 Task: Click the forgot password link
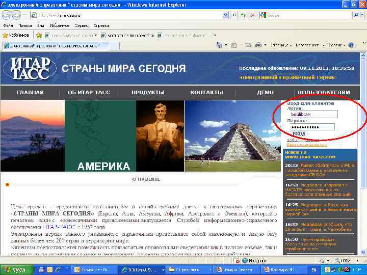click(x=303, y=141)
